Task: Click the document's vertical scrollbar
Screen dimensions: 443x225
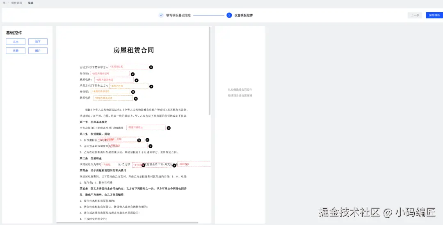Action: coord(210,71)
